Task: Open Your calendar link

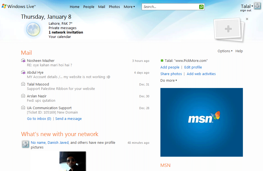Action: pos(60,37)
